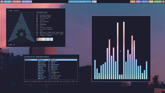This screenshot has height=93, width=165.
Task: Open the Documents folder in ranger
Action: pyautogui.click(x=44, y=65)
